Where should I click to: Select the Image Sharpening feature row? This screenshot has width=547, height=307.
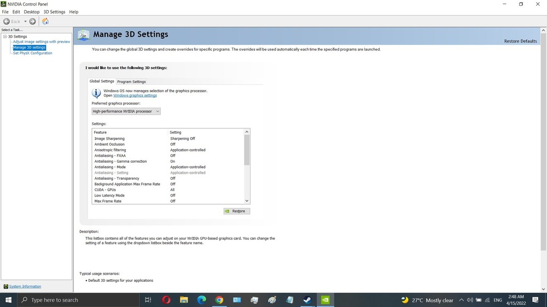click(168, 138)
